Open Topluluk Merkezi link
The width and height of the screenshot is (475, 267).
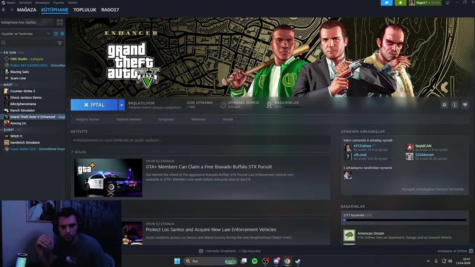(129, 119)
